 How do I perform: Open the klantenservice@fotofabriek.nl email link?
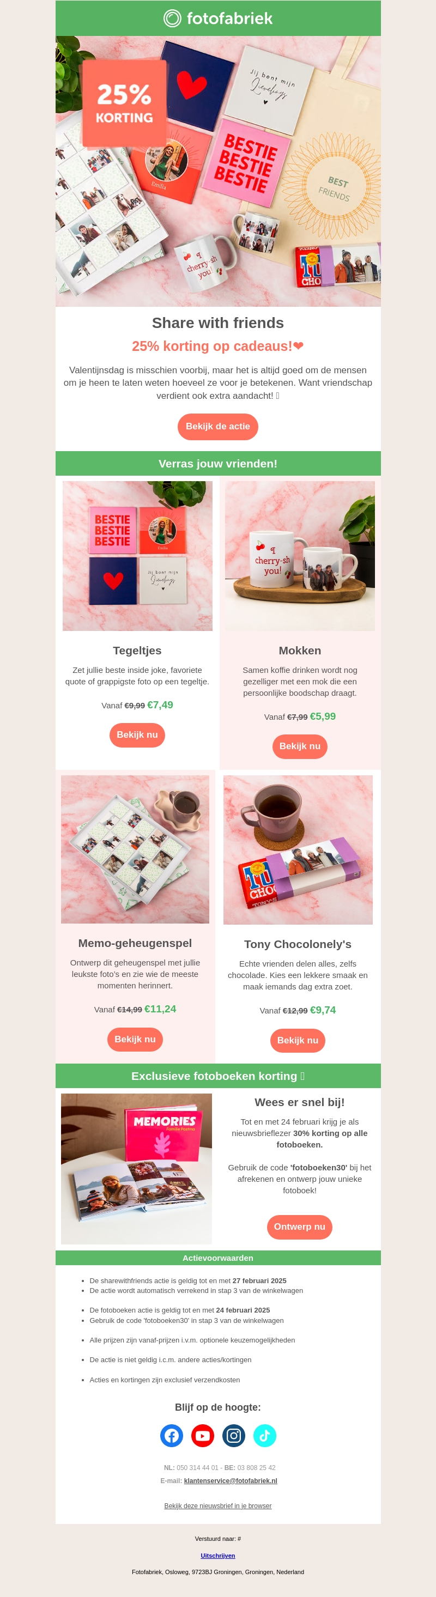231,1480
